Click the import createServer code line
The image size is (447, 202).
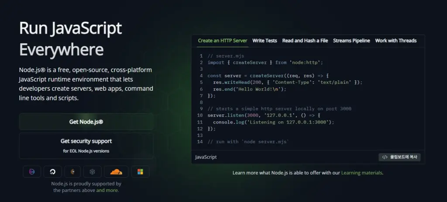265,63
